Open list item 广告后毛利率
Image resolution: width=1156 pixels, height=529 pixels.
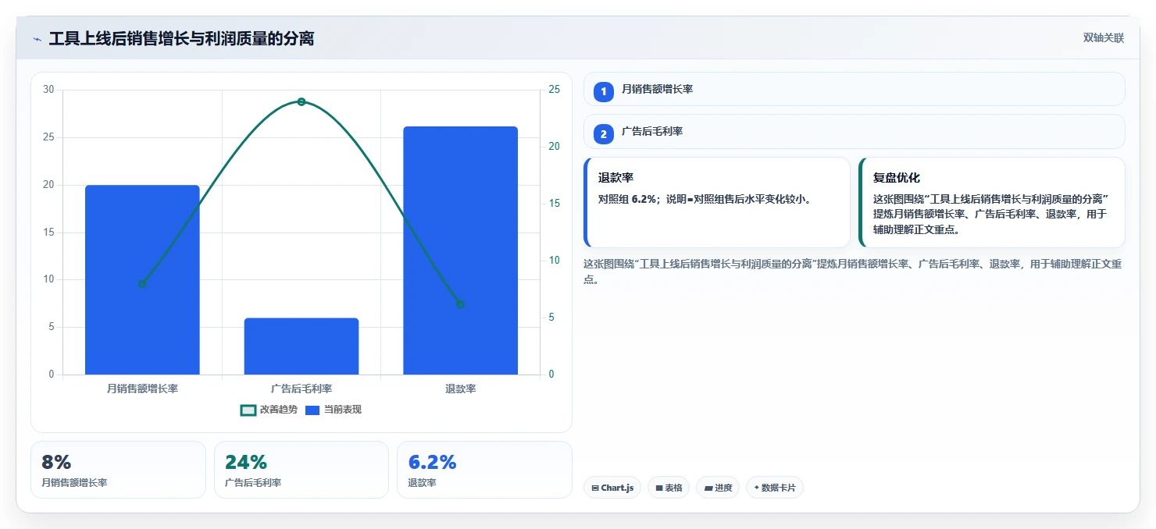[854, 131]
